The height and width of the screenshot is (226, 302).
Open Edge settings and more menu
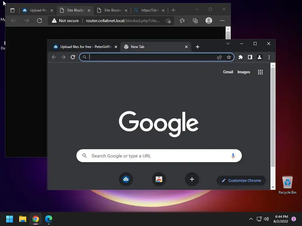[222, 21]
